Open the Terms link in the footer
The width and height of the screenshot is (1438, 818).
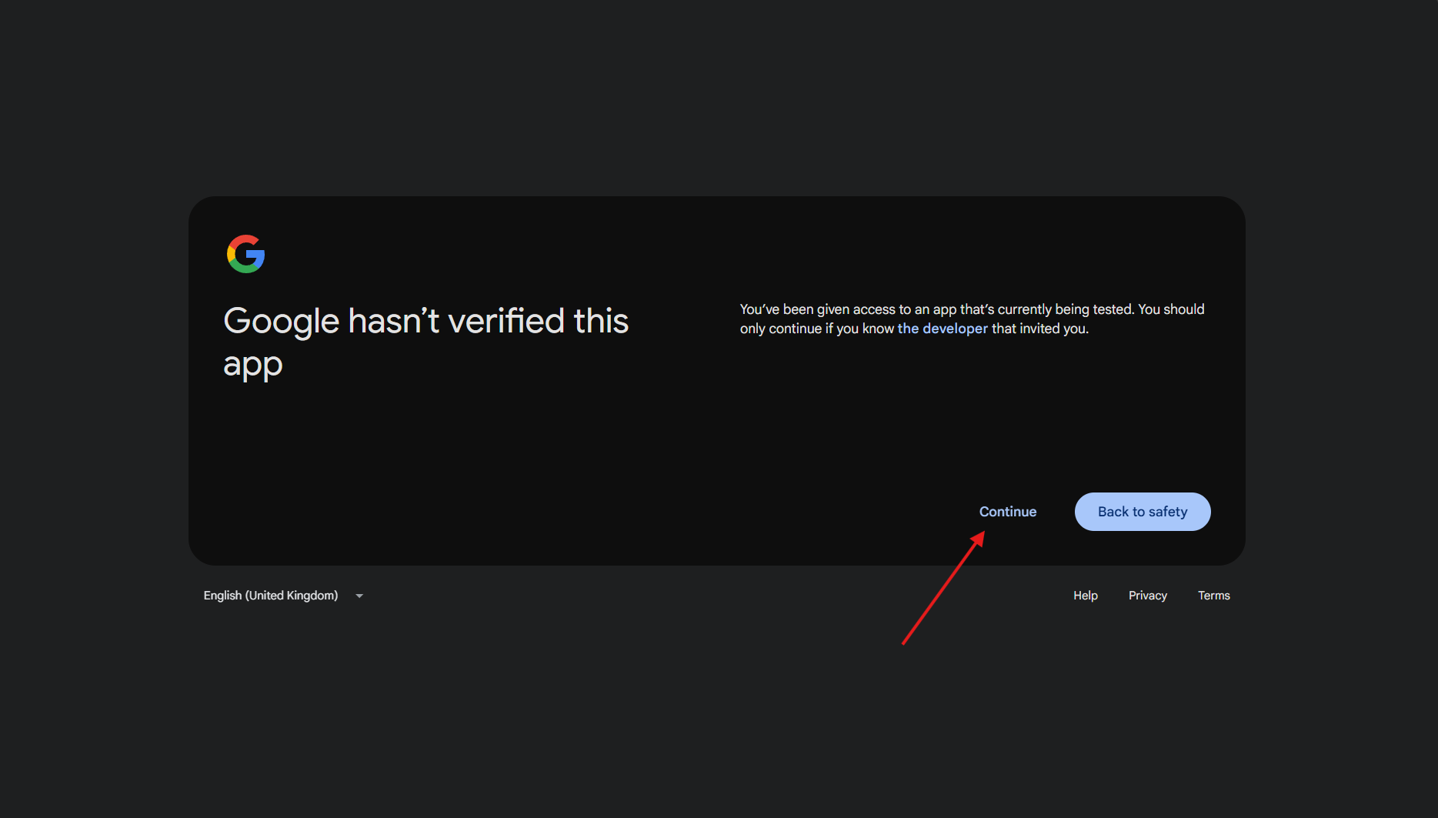[x=1213, y=596]
